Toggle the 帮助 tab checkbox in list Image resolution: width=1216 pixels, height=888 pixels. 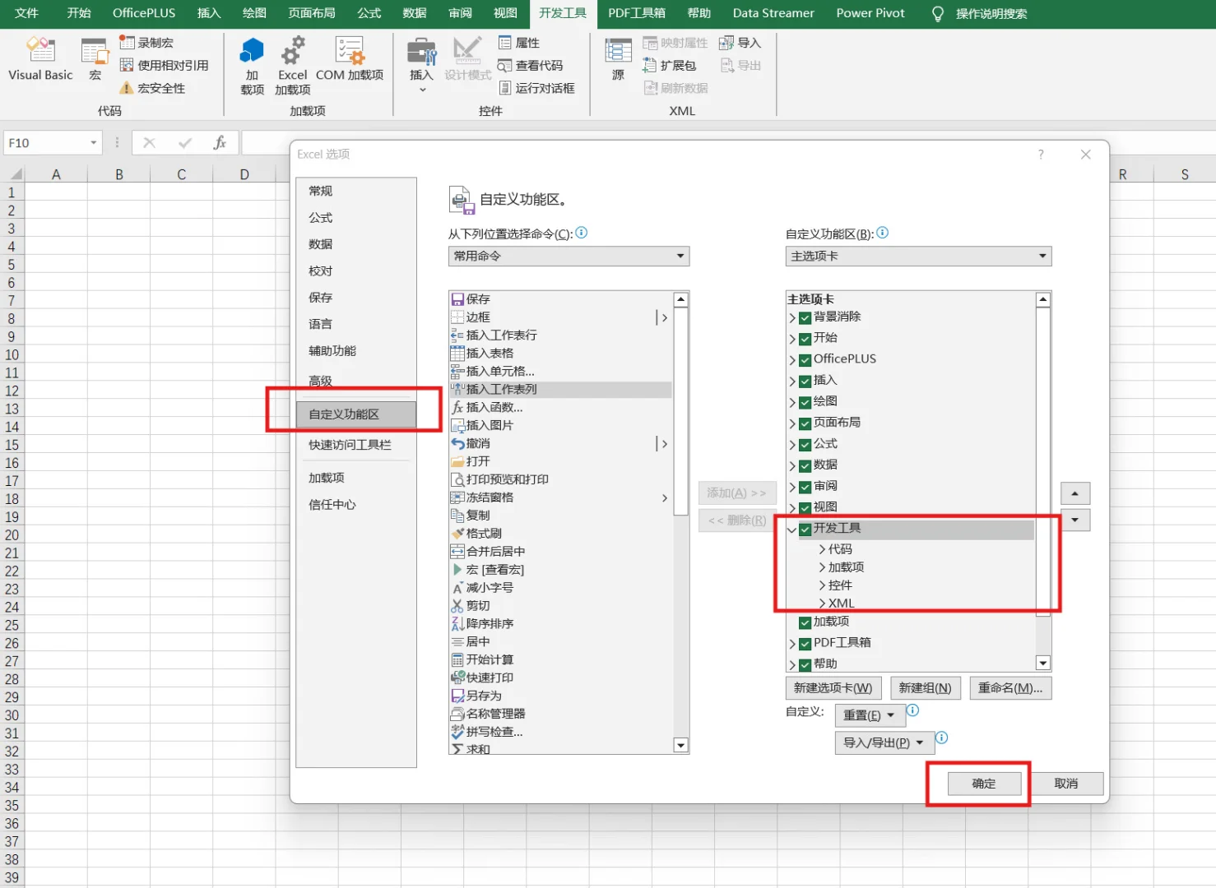point(805,664)
